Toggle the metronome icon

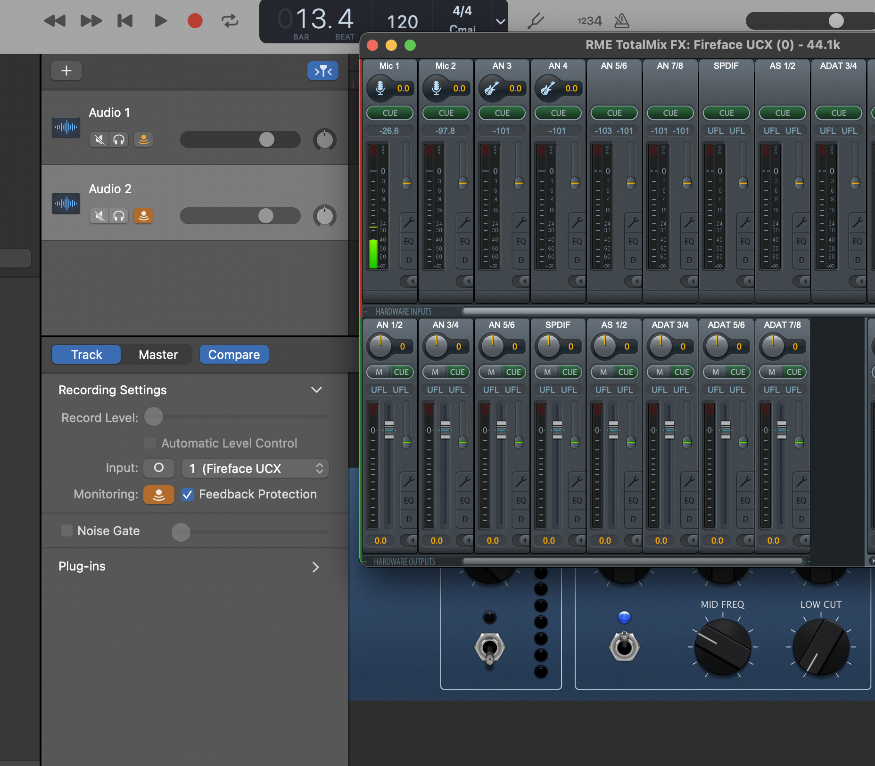tap(621, 21)
